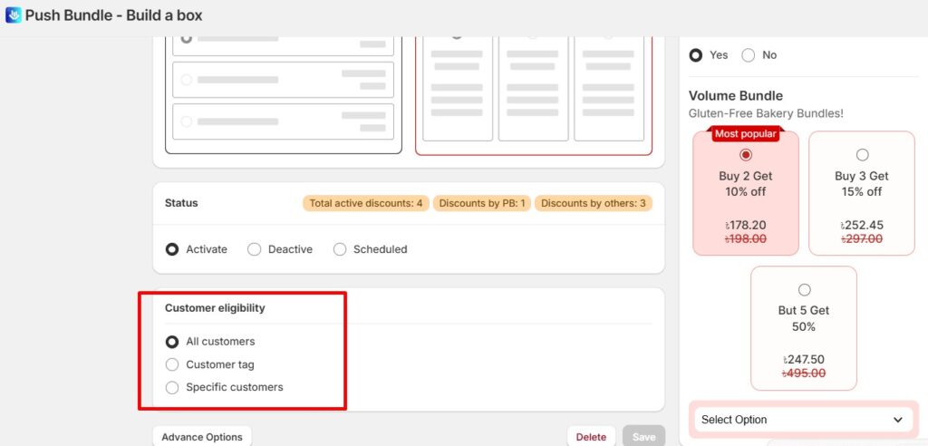This screenshot has height=446, width=928.
Task: Select the vertical list layout thumbnail
Action: pyautogui.click(x=284, y=95)
